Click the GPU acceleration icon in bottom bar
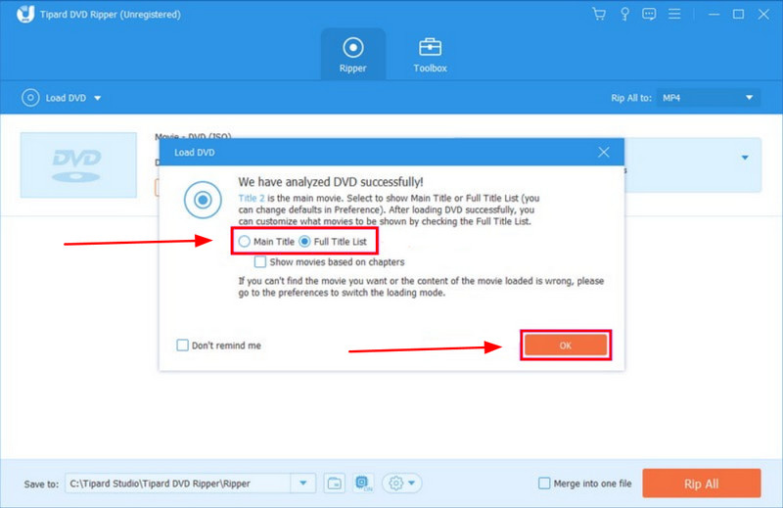 click(363, 483)
